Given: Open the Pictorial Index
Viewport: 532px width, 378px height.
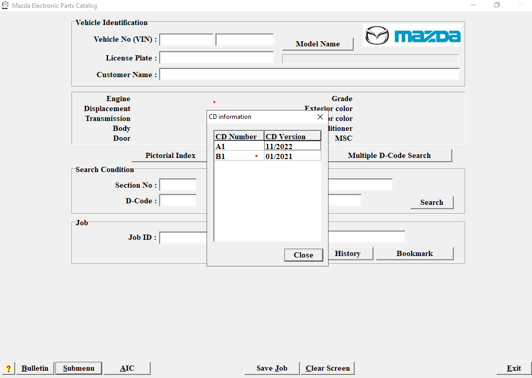Looking at the screenshot, I should 170,155.
